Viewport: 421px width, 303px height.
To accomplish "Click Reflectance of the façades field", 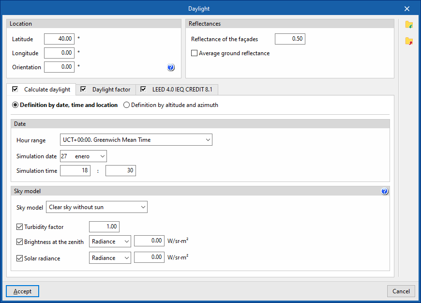I will (290, 39).
